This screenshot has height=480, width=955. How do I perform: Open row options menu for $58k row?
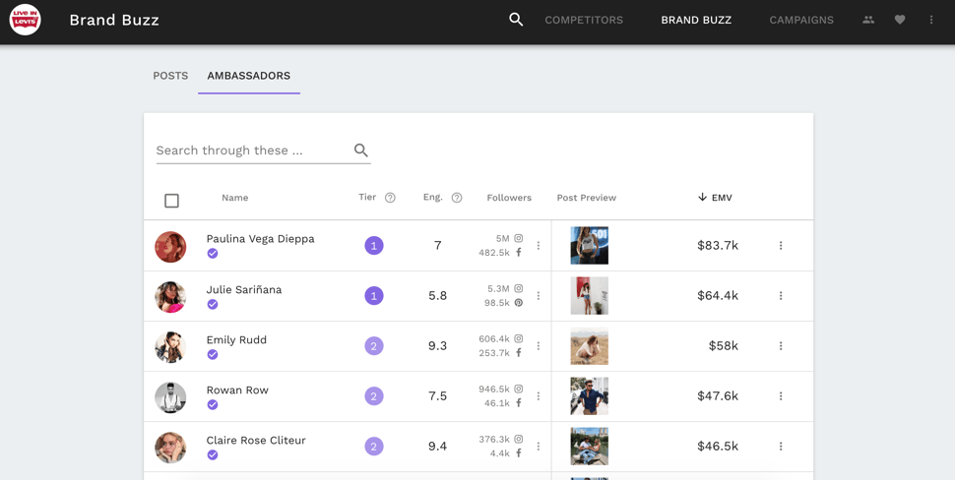pyautogui.click(x=781, y=346)
